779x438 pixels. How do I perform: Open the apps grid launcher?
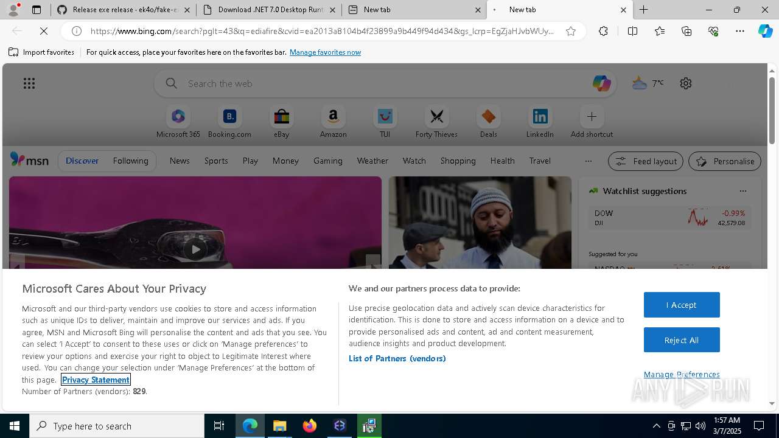(x=29, y=83)
